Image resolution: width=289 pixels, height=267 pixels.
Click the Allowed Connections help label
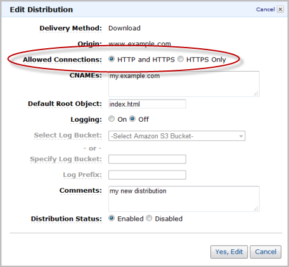62,60
